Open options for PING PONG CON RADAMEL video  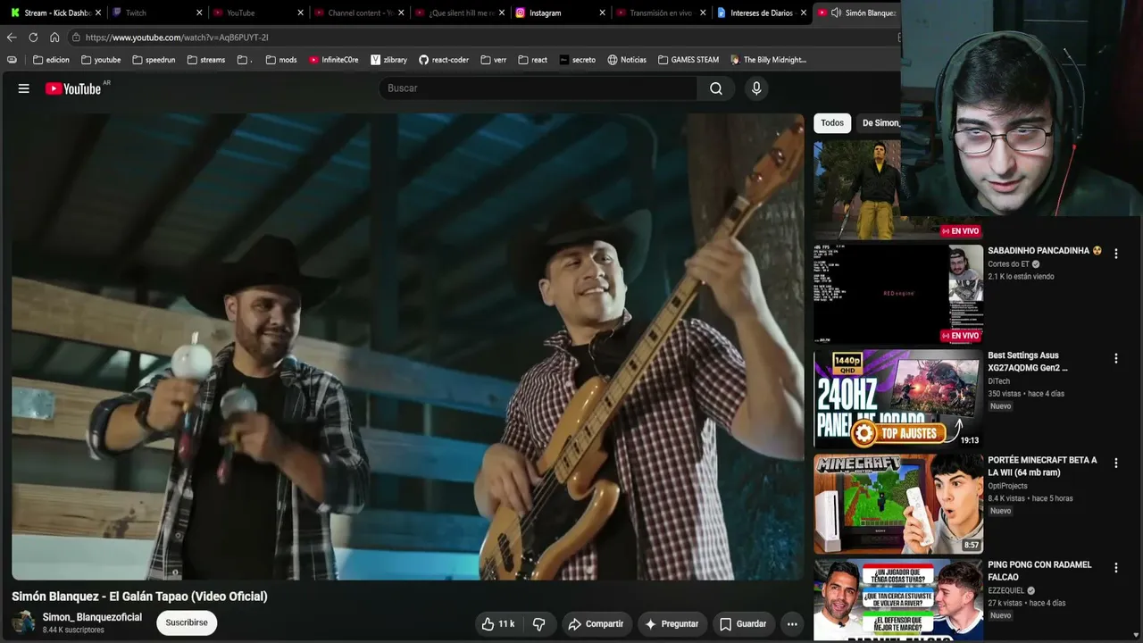coord(1115,567)
